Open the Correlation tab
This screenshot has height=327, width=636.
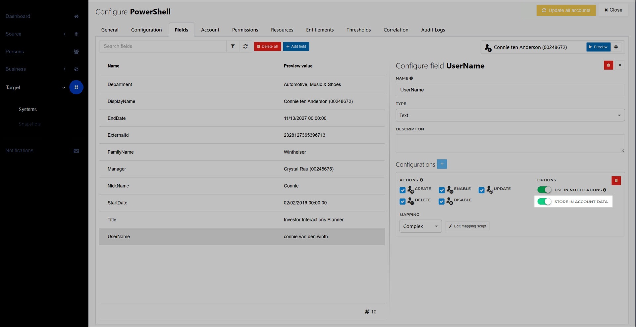[396, 30]
